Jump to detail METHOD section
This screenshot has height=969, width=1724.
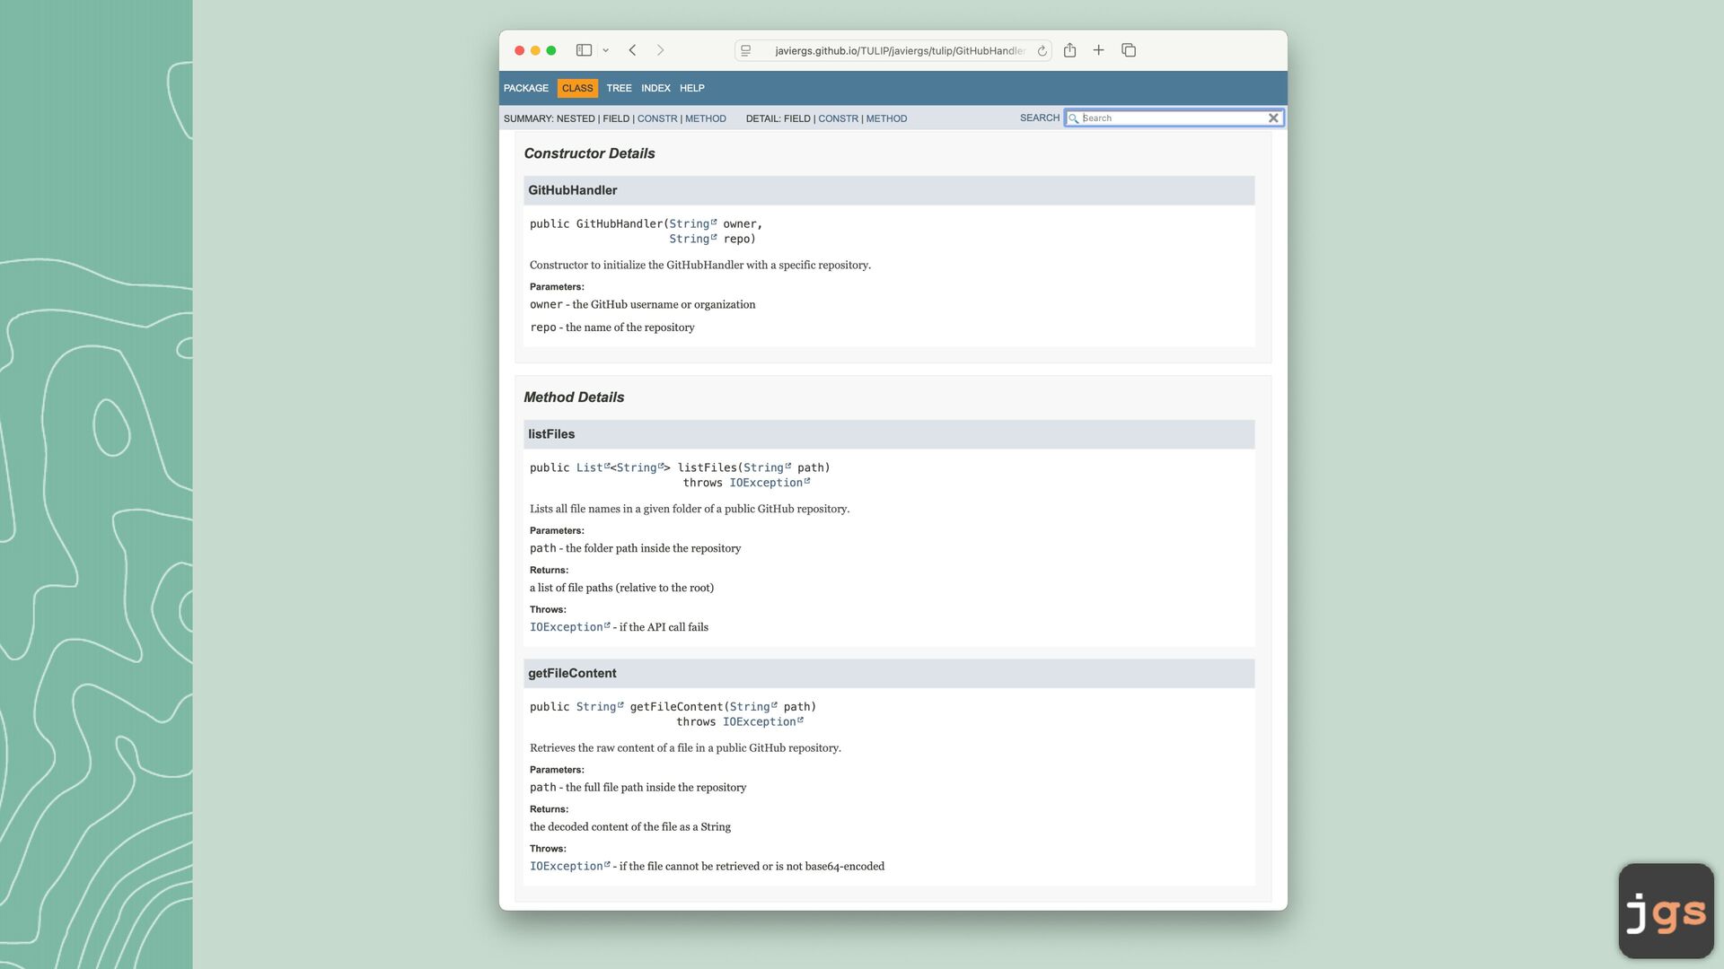click(886, 118)
